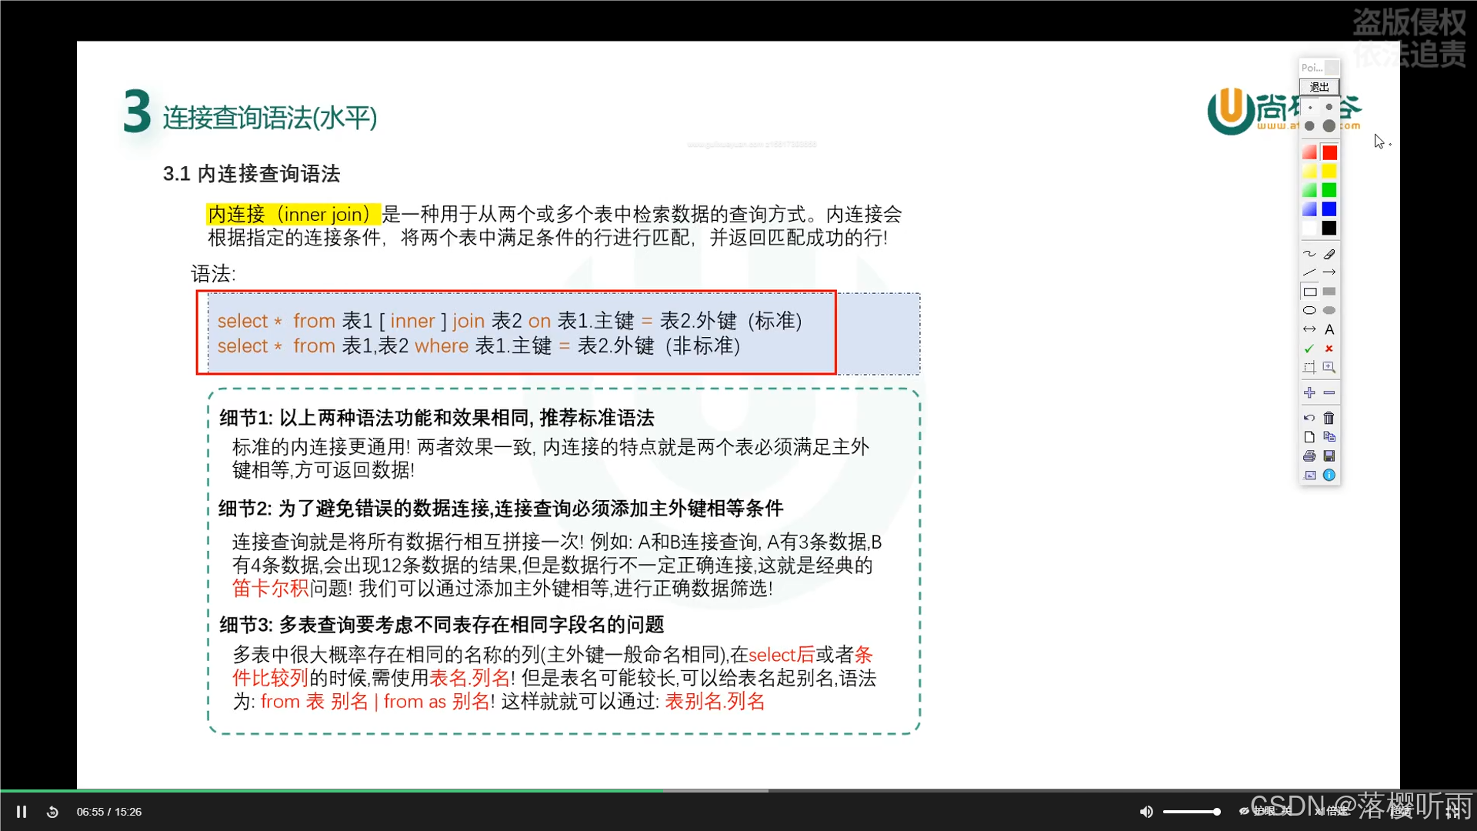Click the undo arrow icon
The image size is (1477, 831).
[1309, 418]
